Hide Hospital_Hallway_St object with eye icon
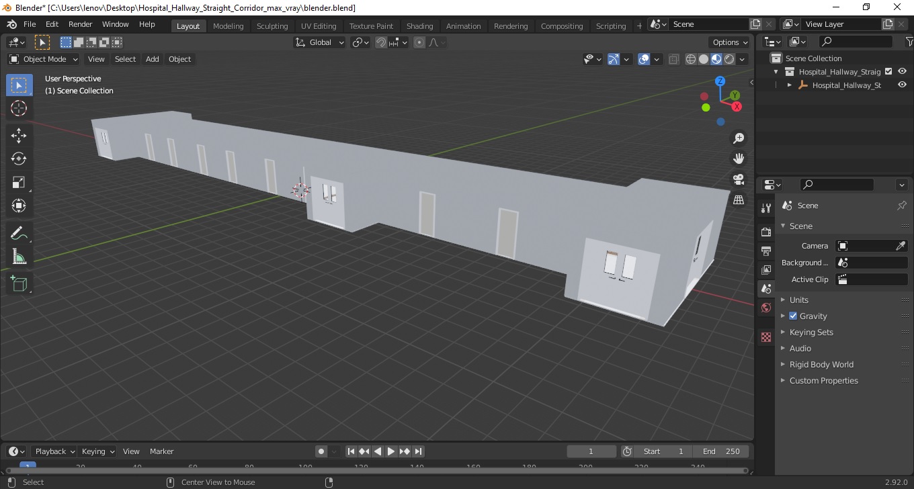The image size is (914, 489). [x=902, y=85]
